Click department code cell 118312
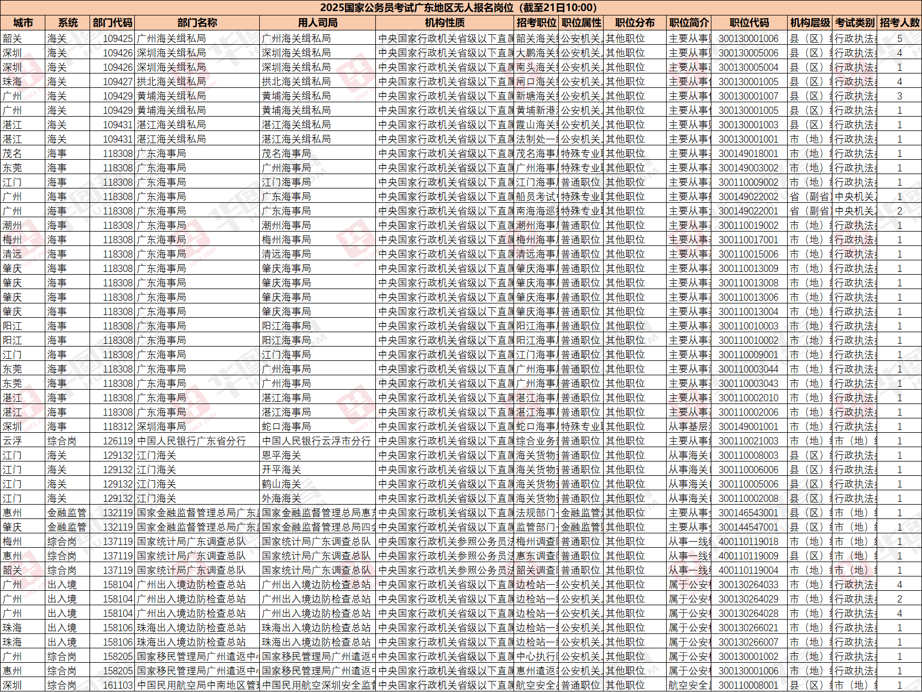Viewport: 922px width, 692px height. 113,427
